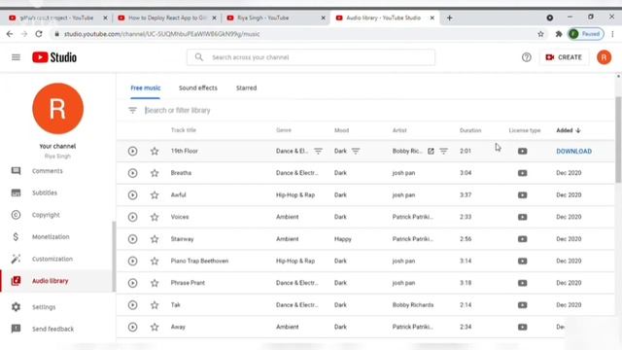Click the license icon for Tak
The width and height of the screenshot is (622, 350).
[523, 305]
